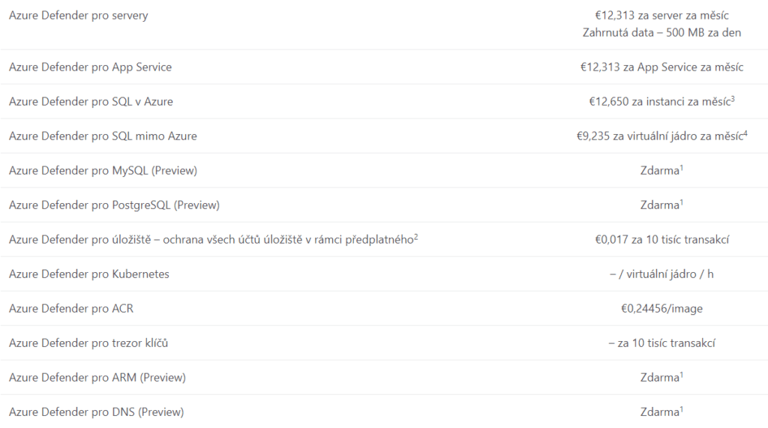
Task: Click Zdarma price in the PostgreSQL row
Action: [659, 205]
